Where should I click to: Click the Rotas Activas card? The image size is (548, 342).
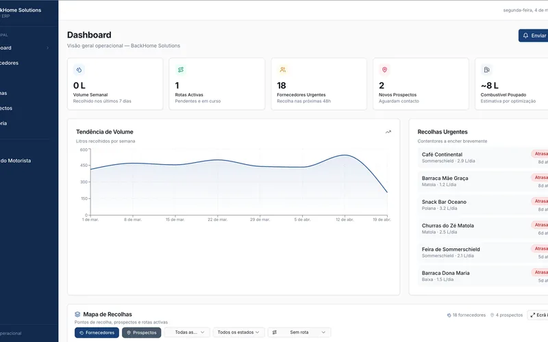click(217, 84)
